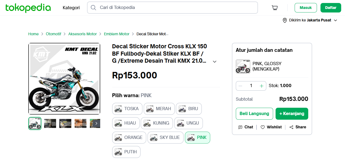Click the Tokopedia logo
345x162 pixels.
coord(28,8)
